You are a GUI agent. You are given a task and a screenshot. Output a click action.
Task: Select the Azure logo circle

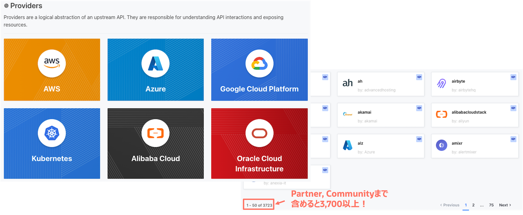point(156,63)
